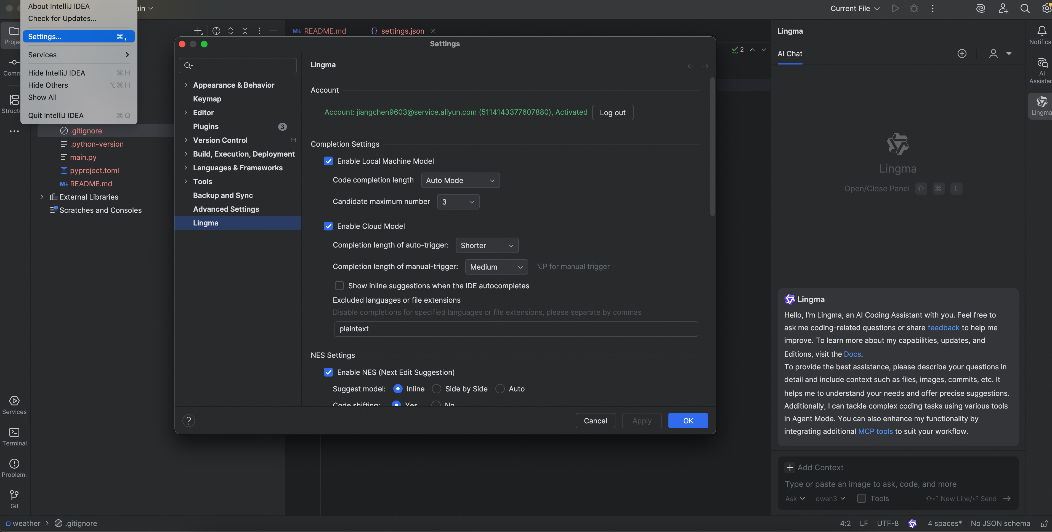Open the feedback link in Lingma chat
This screenshot has height=532, width=1052.
click(x=943, y=327)
